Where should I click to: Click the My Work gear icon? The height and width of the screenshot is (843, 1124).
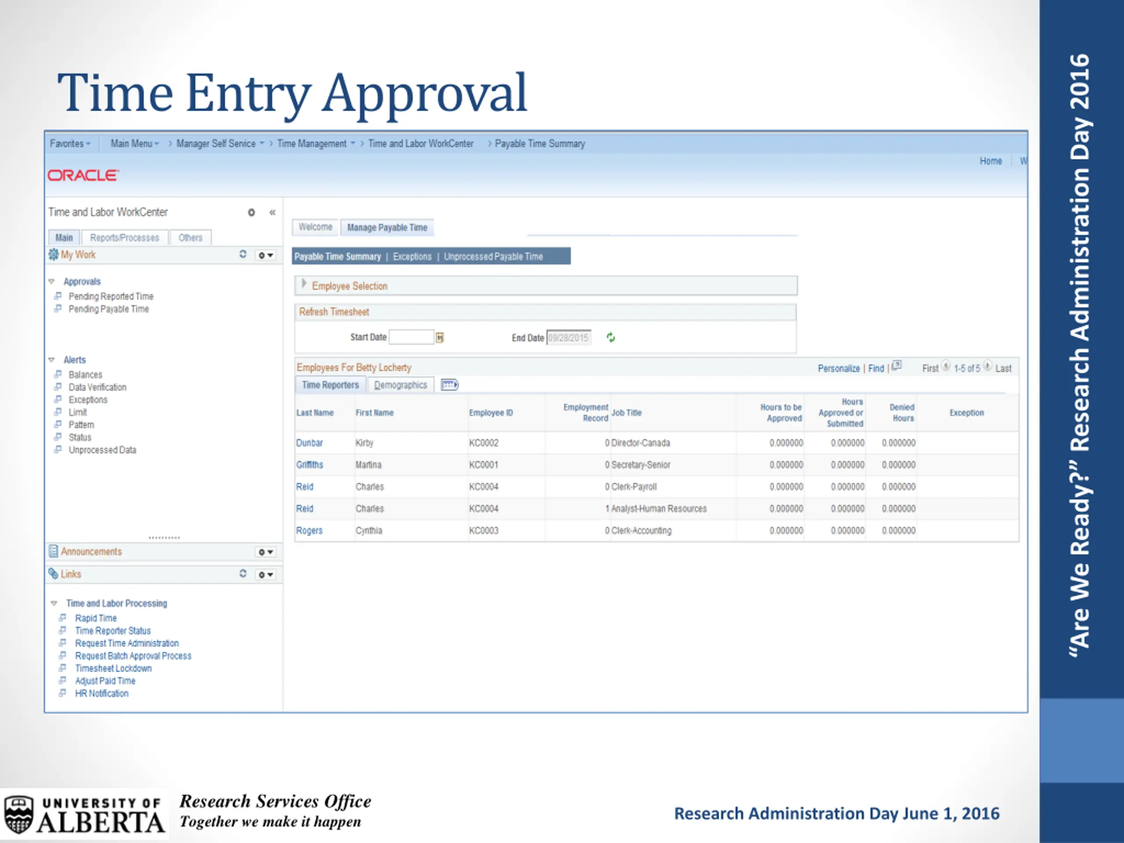pyautogui.click(x=54, y=255)
